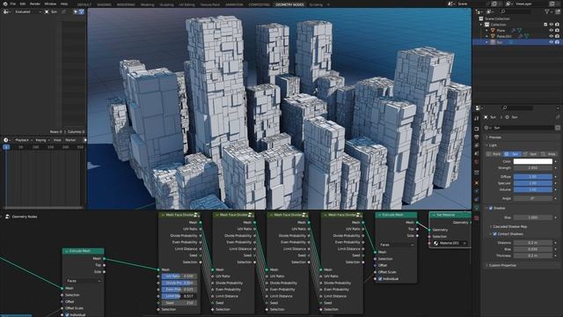The image size is (563, 317).
Task: Toggle Contact Shadows checkbox
Action: click(494, 234)
